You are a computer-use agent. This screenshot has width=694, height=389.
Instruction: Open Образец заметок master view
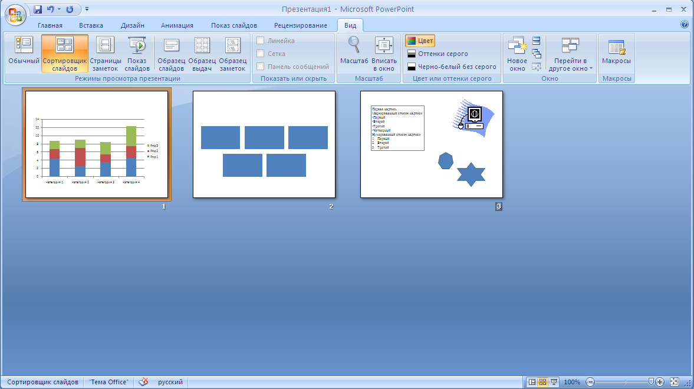click(232, 54)
